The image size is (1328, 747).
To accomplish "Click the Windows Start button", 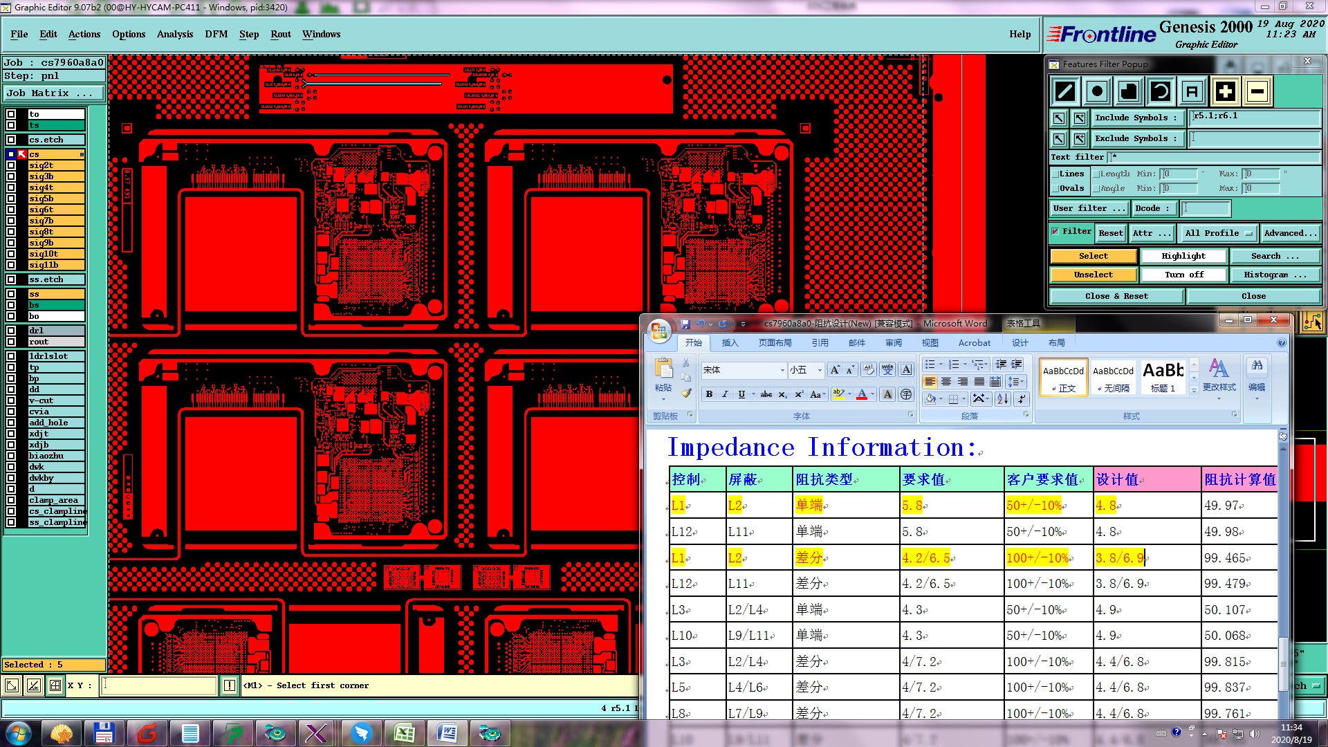I will (x=19, y=733).
